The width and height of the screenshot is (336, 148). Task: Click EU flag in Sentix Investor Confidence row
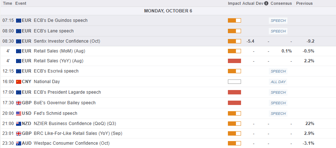point(19,41)
